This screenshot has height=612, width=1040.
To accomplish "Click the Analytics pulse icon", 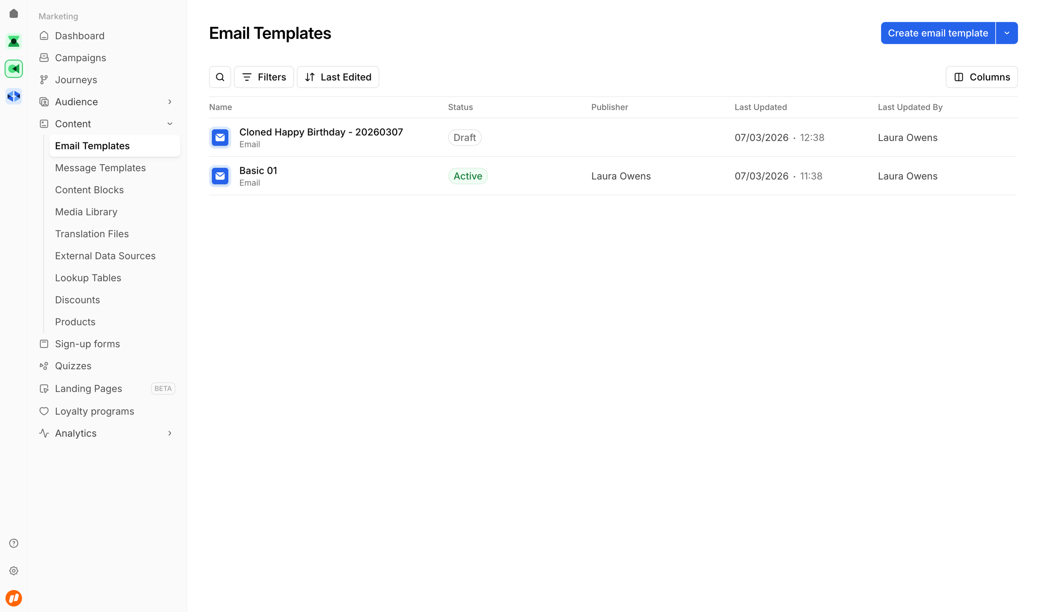I will [x=44, y=433].
